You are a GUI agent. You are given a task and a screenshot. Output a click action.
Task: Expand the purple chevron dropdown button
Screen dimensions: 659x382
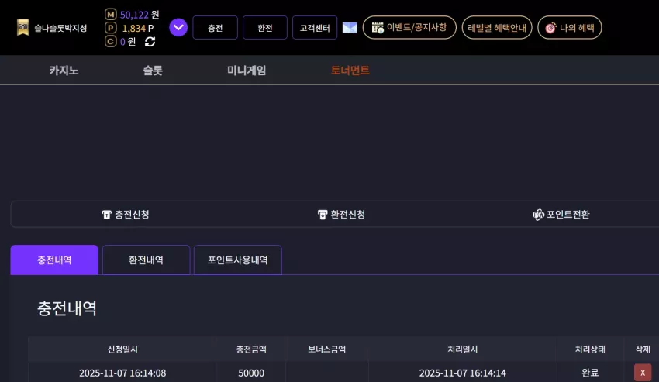pyautogui.click(x=178, y=28)
